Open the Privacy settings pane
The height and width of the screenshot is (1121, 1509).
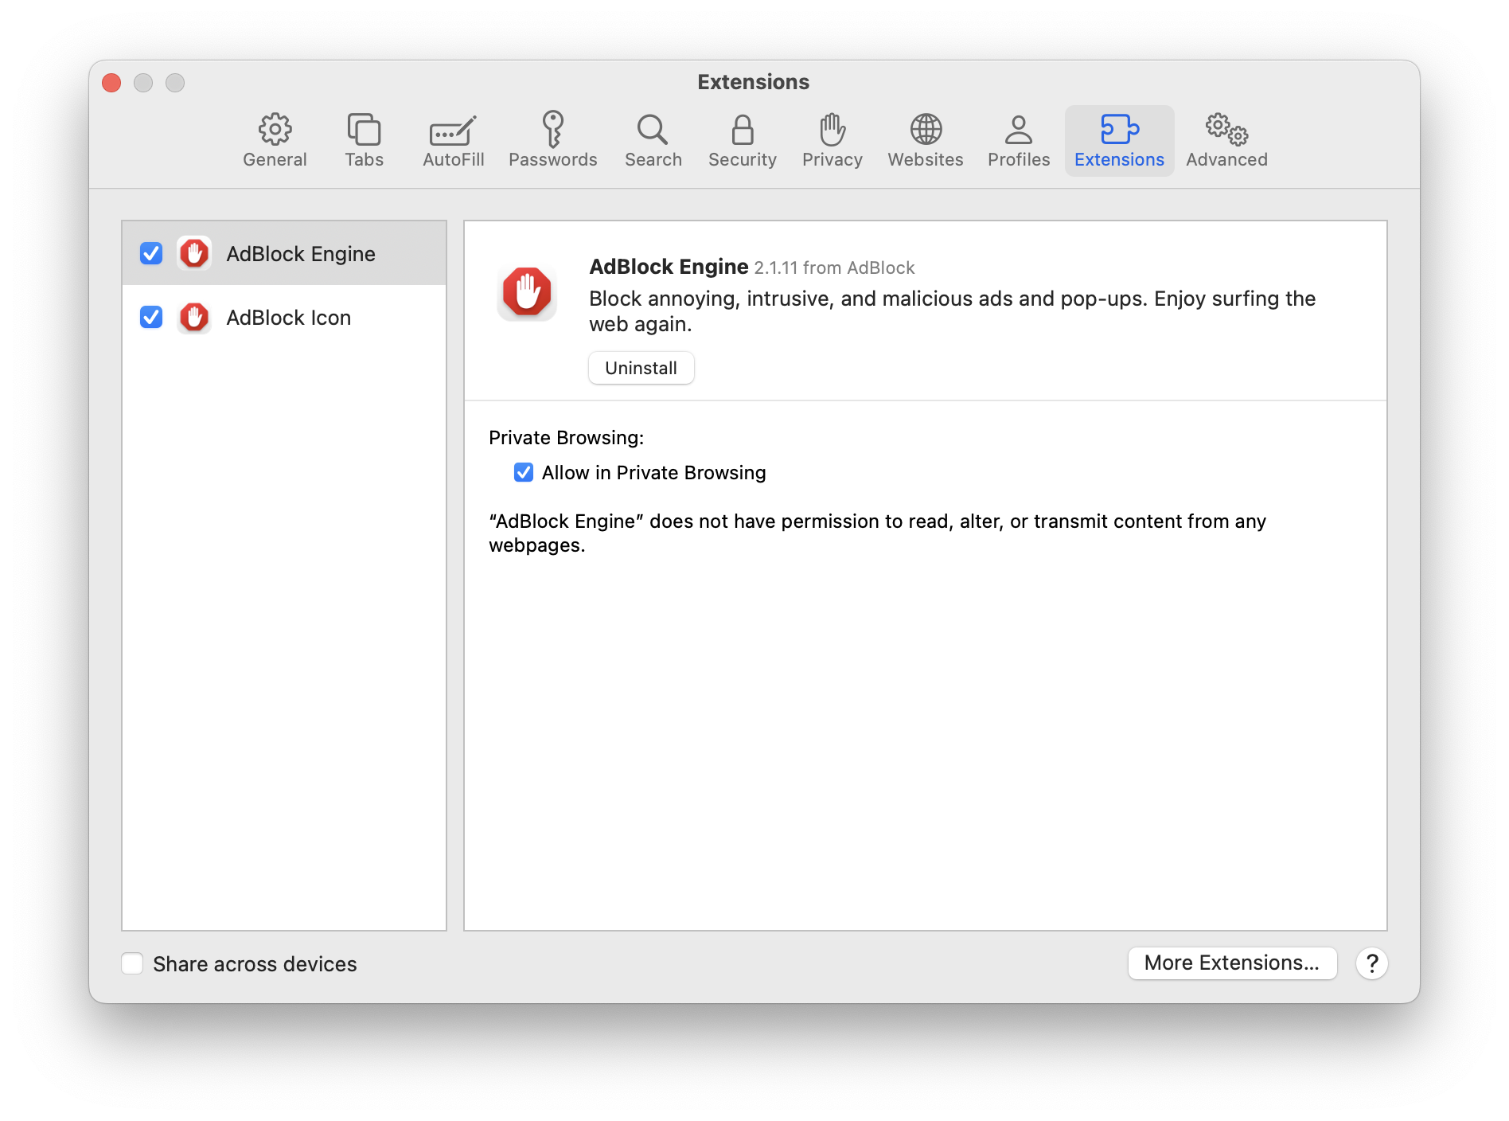pos(832,141)
